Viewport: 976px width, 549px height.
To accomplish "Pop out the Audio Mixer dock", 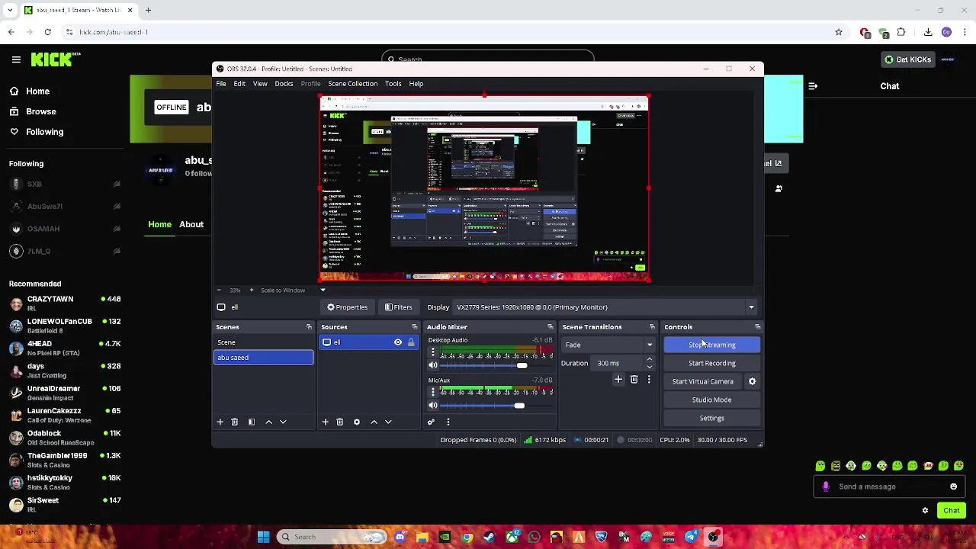I will (550, 327).
